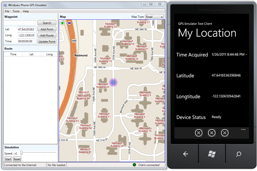Click the route 520 highway shield
This screenshot has height=171, width=257.
(74, 40)
